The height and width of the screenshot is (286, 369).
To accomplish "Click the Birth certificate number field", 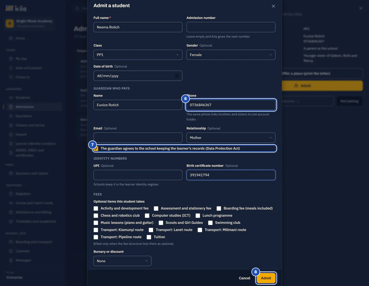I will coord(231,175).
